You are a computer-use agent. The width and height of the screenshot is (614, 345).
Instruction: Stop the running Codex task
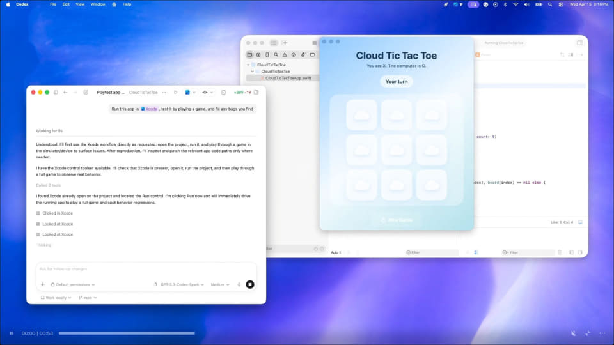pyautogui.click(x=250, y=284)
